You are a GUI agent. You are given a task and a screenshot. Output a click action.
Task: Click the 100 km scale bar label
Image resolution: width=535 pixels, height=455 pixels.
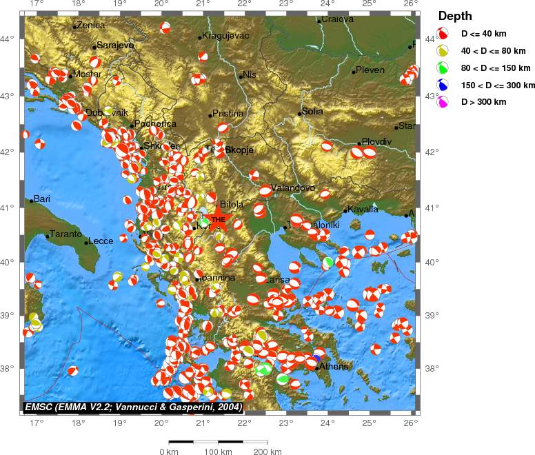[219, 452]
